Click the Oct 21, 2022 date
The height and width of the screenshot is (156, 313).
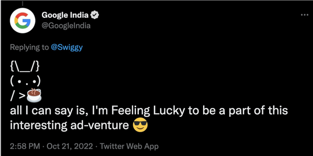[x=70, y=147]
